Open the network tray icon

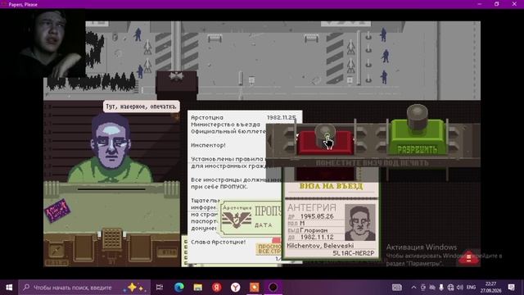point(450,288)
